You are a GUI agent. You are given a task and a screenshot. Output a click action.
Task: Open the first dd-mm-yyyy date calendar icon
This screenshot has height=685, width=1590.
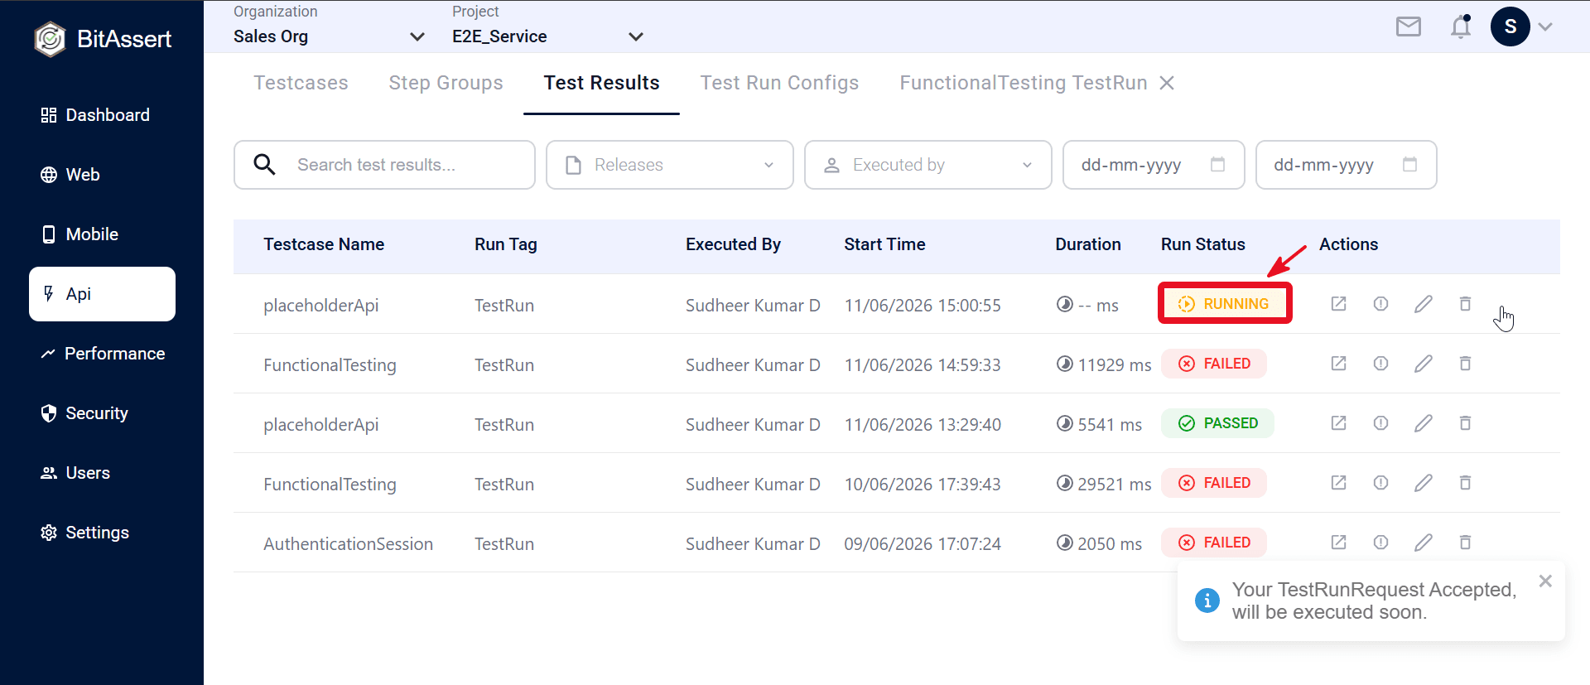point(1217,164)
